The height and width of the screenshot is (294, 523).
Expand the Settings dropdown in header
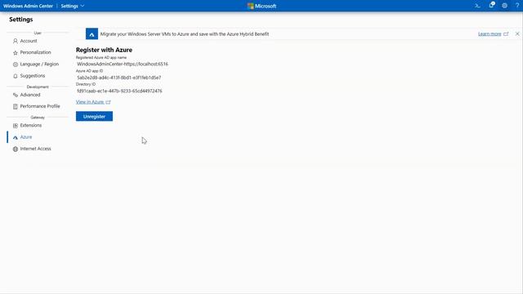coord(73,6)
